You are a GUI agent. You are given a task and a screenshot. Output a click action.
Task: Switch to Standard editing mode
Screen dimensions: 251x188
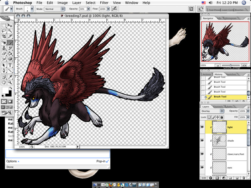tap(4, 101)
